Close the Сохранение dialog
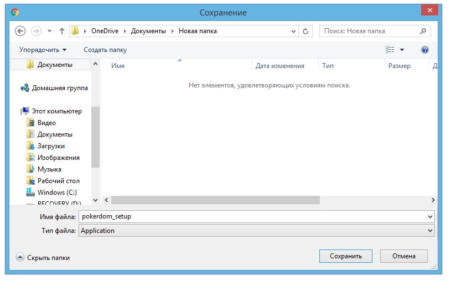This screenshot has height=286, width=451. tap(430, 11)
